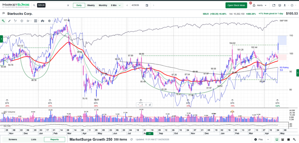Click the Play slideshow button
The image size is (299, 143).
pyautogui.click(x=259, y=139)
